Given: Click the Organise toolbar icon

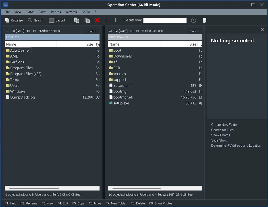Looking at the screenshot, I should pos(7,20).
